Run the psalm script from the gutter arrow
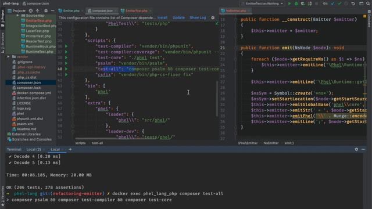 66,63
